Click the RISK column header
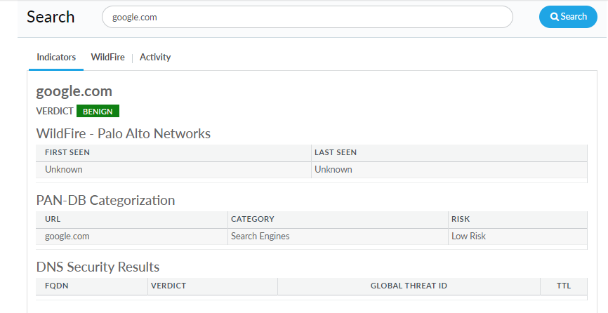 tap(461, 219)
